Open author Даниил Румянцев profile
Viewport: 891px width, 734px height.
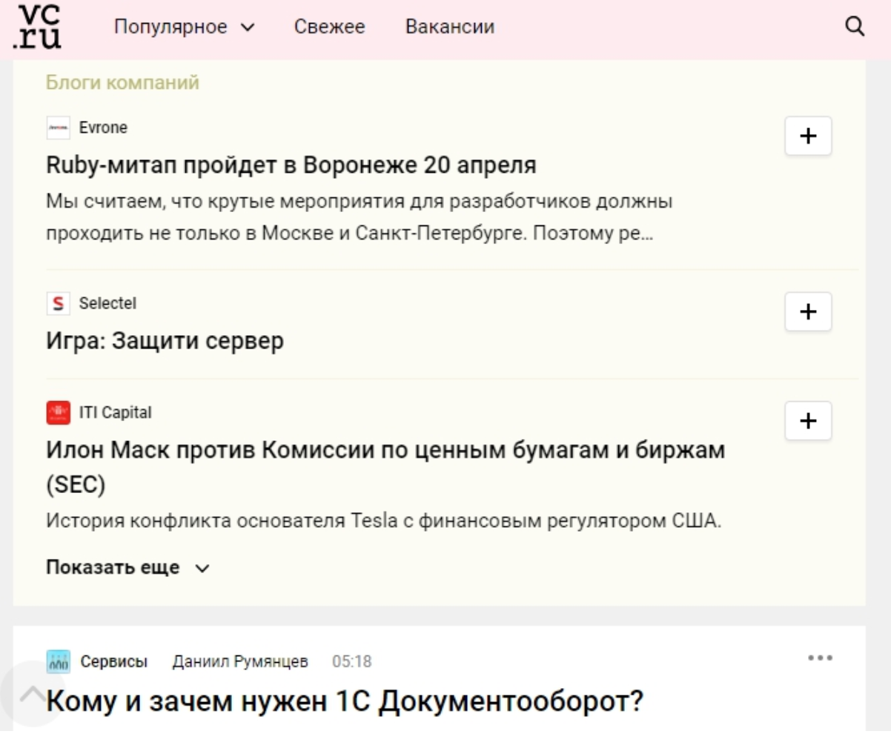click(x=240, y=661)
